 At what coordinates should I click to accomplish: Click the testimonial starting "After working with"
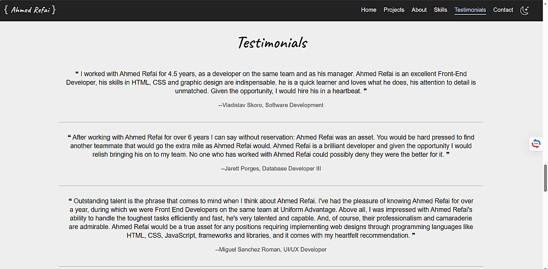[271, 146]
